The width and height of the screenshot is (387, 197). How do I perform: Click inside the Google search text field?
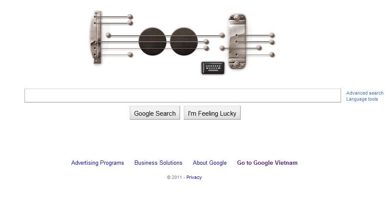tap(183, 95)
